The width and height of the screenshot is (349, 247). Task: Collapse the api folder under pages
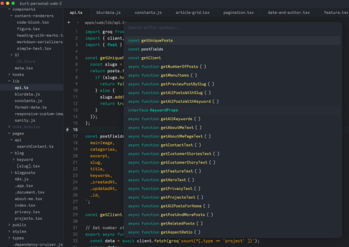click(12, 140)
